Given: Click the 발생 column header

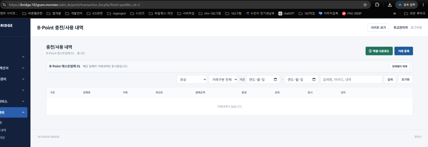Looking at the screenshot, I should pos(244,92).
